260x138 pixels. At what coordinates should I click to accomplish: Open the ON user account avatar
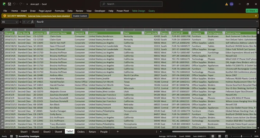coord(231,4)
